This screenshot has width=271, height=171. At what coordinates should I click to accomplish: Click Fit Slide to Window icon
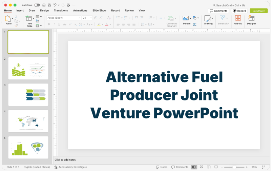263,167
